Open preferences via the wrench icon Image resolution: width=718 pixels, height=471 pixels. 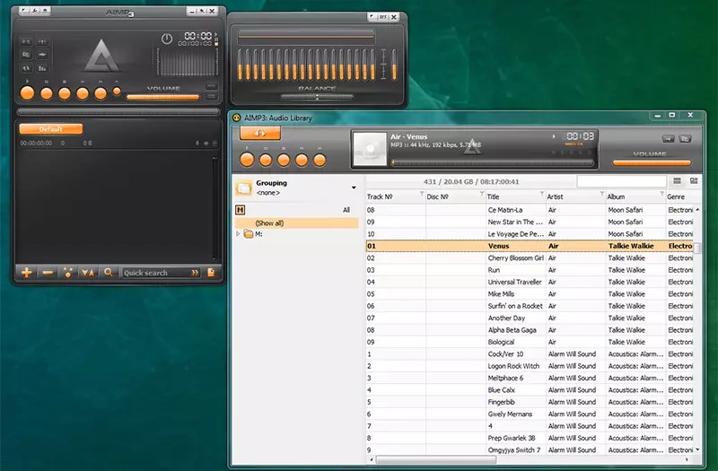34,11
